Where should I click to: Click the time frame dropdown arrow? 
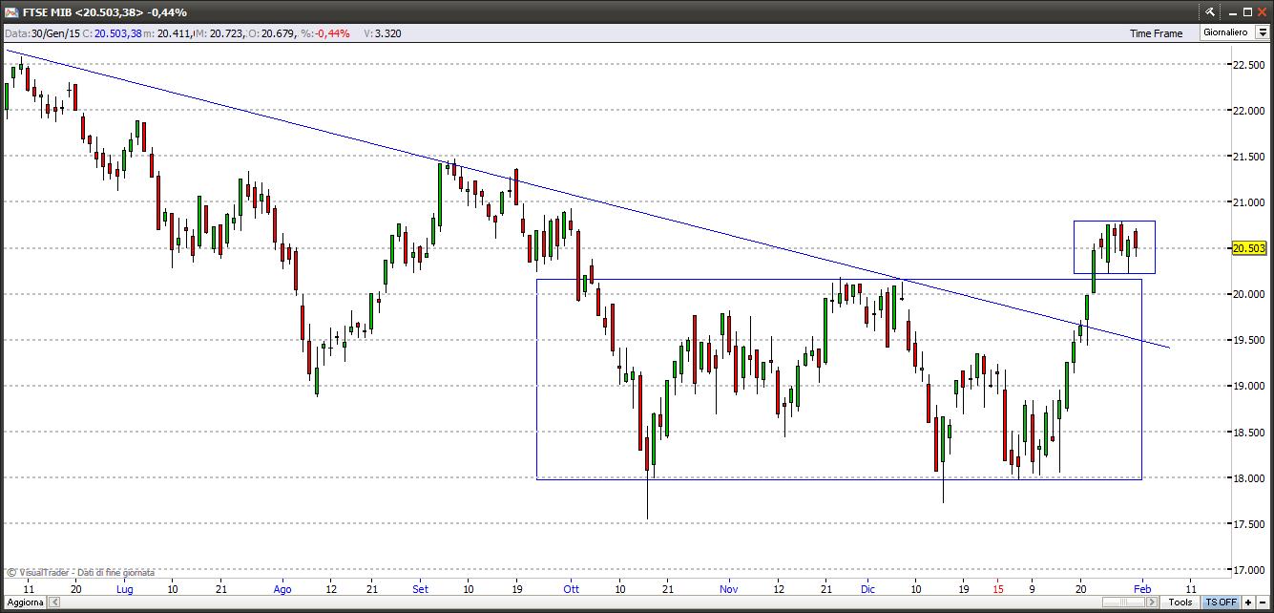coord(1262,32)
